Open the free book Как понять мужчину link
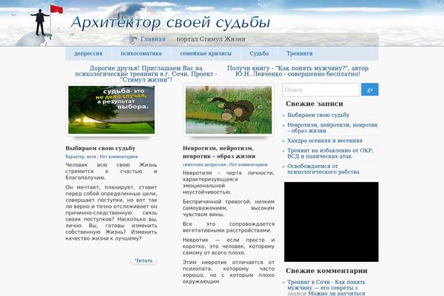Image resolution: width=444 pixels, height=296 pixels. (297, 71)
